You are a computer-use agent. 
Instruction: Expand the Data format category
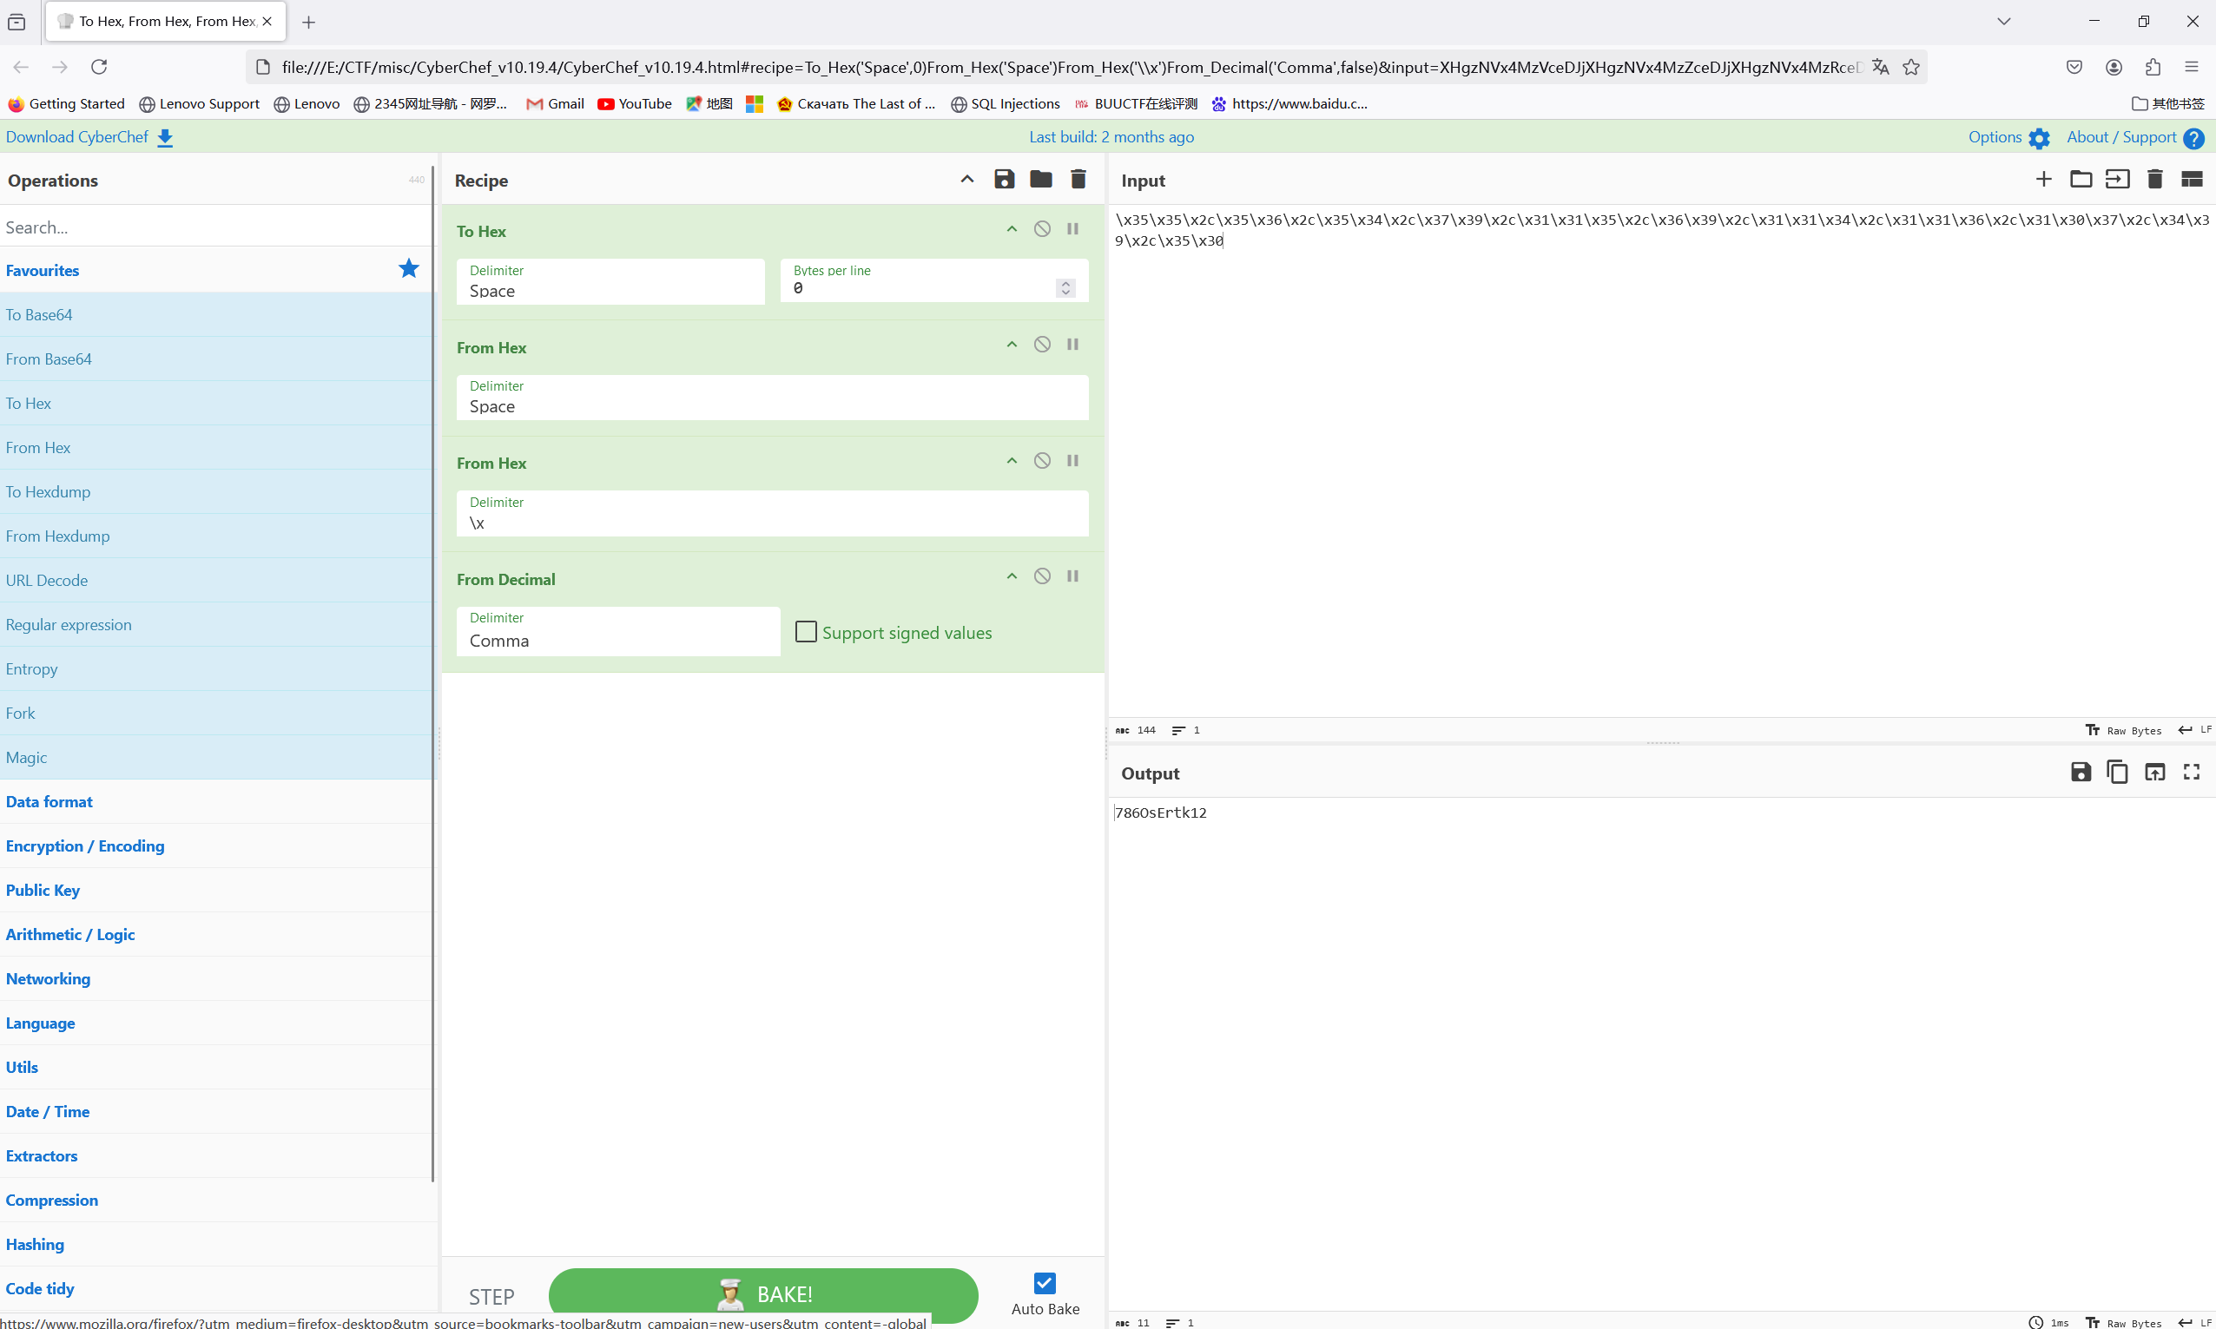pyautogui.click(x=49, y=801)
